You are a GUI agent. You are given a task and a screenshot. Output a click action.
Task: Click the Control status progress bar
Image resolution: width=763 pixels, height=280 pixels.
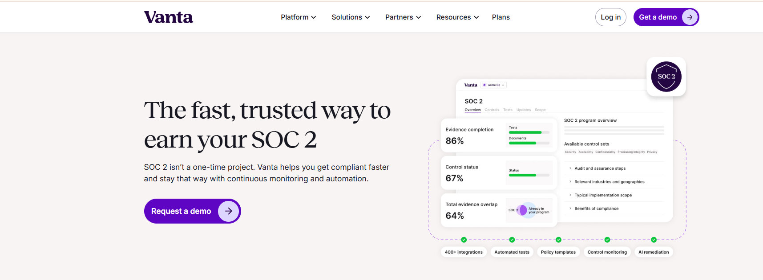coord(529,175)
